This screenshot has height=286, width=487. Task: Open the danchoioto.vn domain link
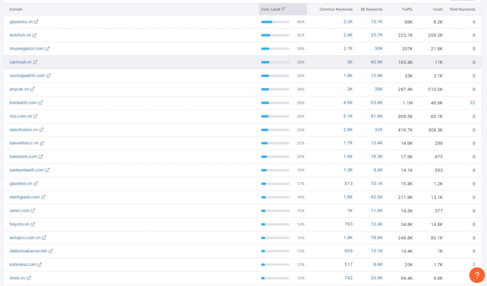[x=23, y=130]
